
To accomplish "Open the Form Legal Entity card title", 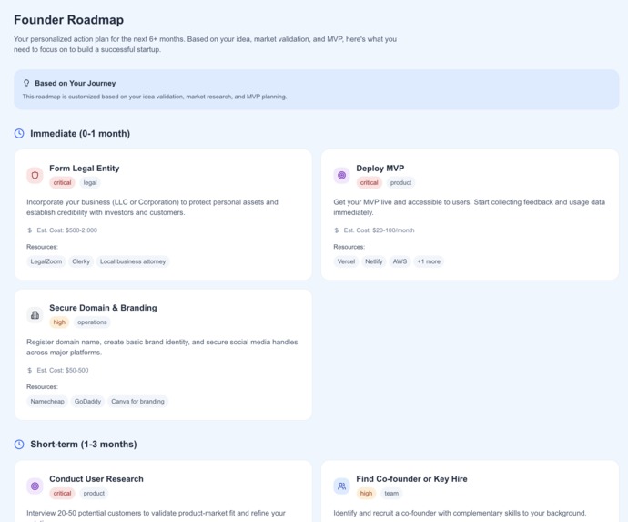I will (84, 168).
